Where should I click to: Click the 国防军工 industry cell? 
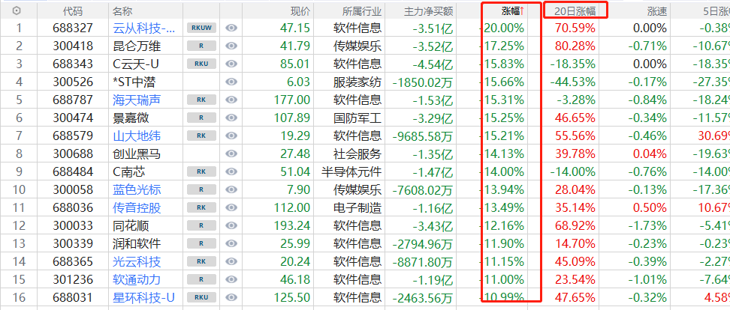pyautogui.click(x=357, y=118)
